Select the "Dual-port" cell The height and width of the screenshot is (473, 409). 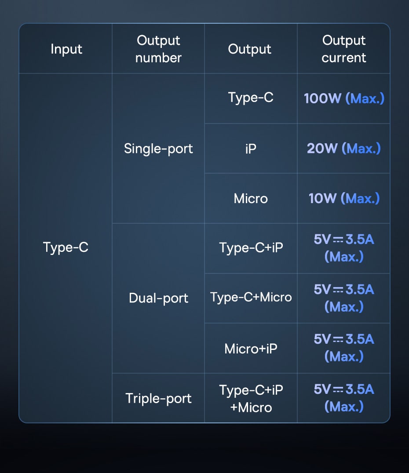[x=158, y=298]
